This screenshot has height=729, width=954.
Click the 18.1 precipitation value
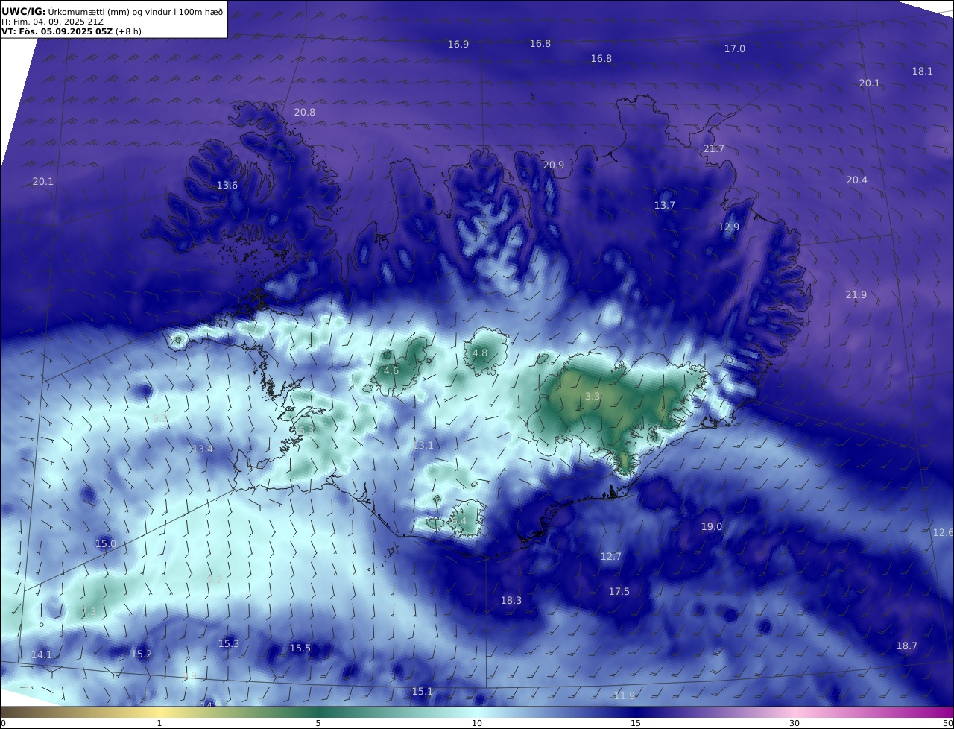coord(923,72)
